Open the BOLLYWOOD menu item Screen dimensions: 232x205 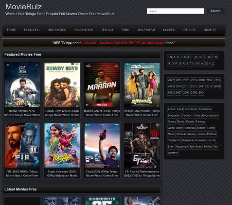pos(84,30)
